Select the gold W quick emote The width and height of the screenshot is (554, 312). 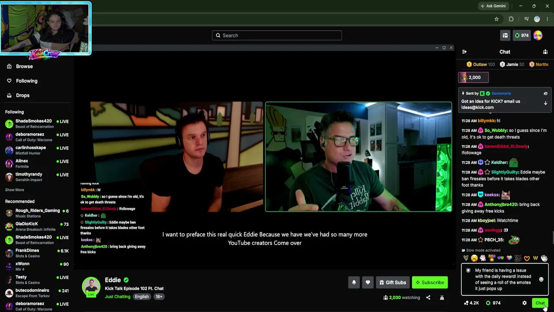[x=535, y=258]
